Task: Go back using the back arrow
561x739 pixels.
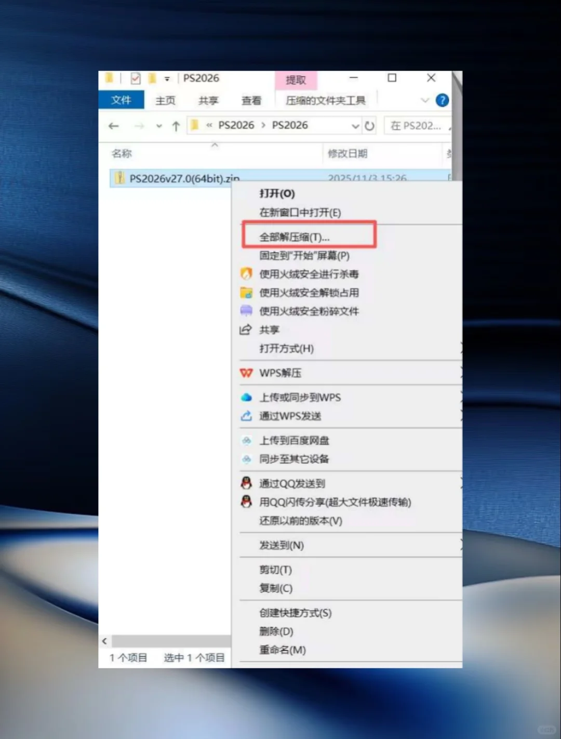Action: pyautogui.click(x=114, y=126)
